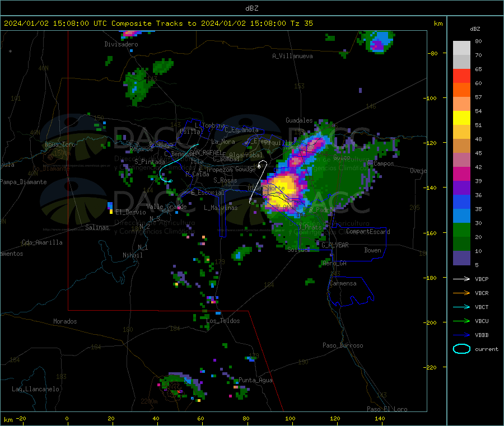The height and width of the screenshot is (426, 504).
Task: Click the 100 km horizontal axis label
Action: [x=290, y=418]
